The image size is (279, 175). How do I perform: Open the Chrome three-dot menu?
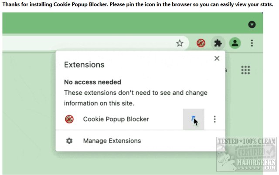tap(252, 43)
